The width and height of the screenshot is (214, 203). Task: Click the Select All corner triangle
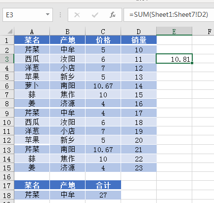(10, 31)
